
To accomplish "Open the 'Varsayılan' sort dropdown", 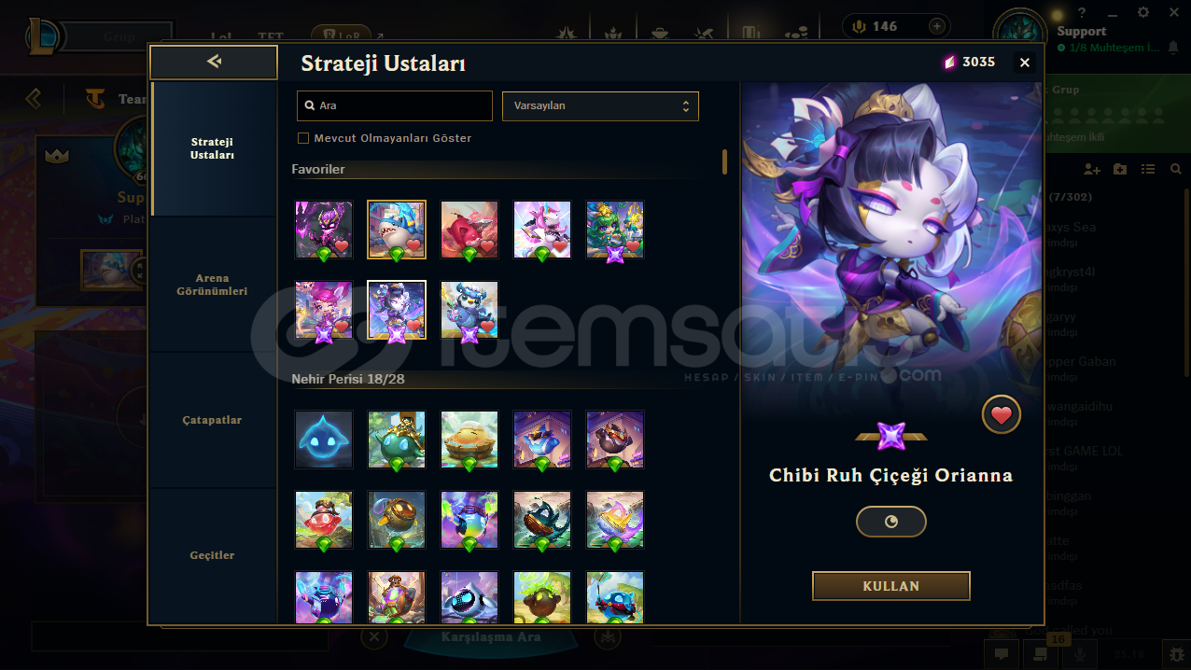I will pos(600,105).
